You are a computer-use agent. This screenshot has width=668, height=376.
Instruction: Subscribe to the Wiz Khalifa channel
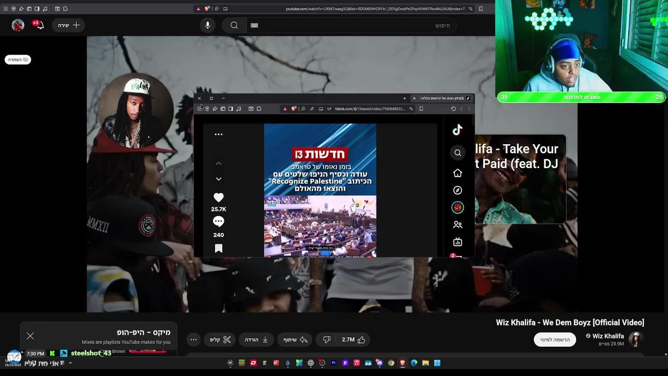point(555,339)
